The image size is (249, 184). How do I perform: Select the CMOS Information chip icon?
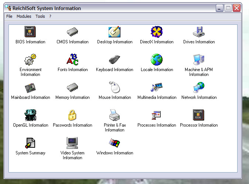pyautogui.click(x=72, y=32)
